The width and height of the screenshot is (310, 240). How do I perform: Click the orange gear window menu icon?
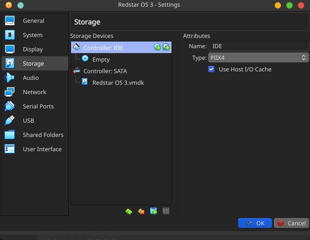coord(8,5)
